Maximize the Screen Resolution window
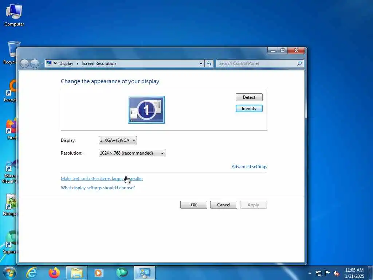The width and height of the screenshot is (373, 280). (283, 50)
